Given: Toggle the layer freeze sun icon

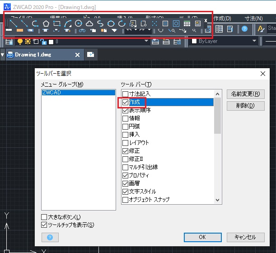Looking at the screenshot, I should [x=28, y=42].
